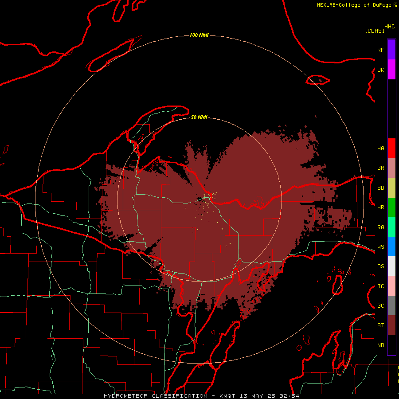Image resolution: width=399 pixels, height=399 pixels.
Task: Click the BD legend label
Action: pos(380,188)
